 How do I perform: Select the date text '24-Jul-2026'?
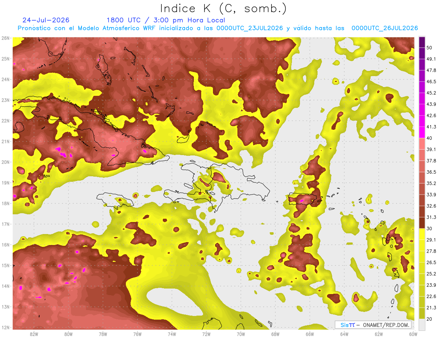(x=46, y=20)
